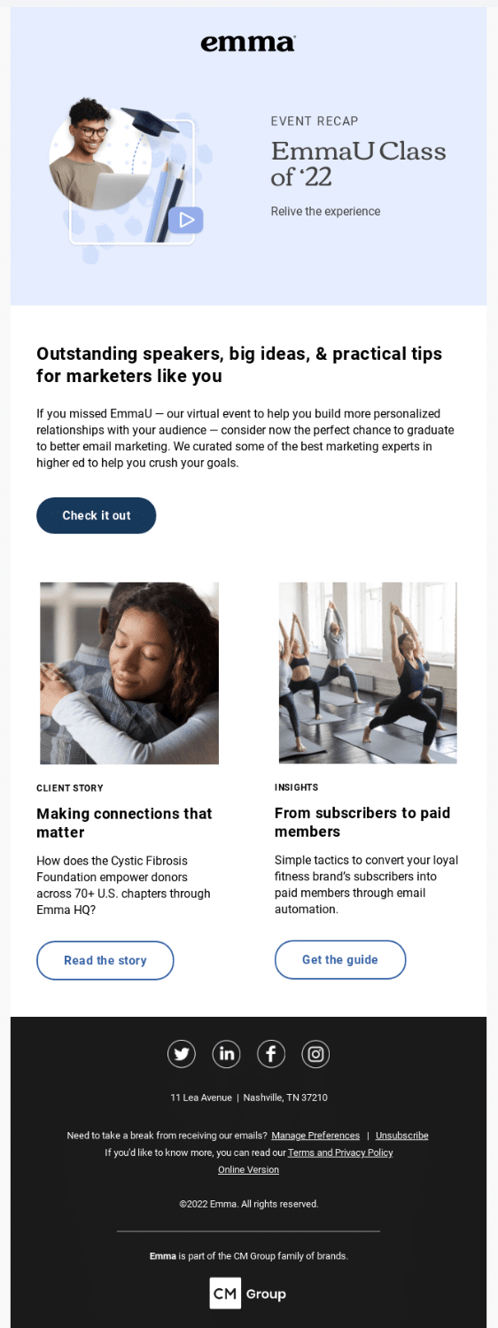Click the Relive the experience text
This screenshot has height=1328, width=498.
pos(325,211)
